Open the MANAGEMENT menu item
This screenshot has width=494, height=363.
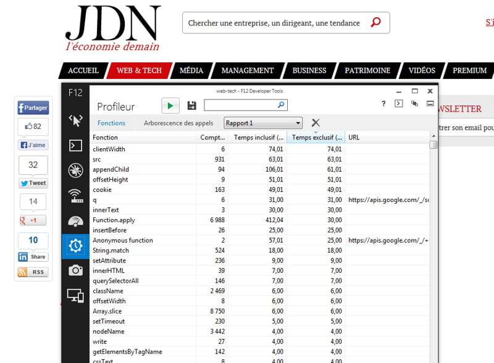(248, 70)
